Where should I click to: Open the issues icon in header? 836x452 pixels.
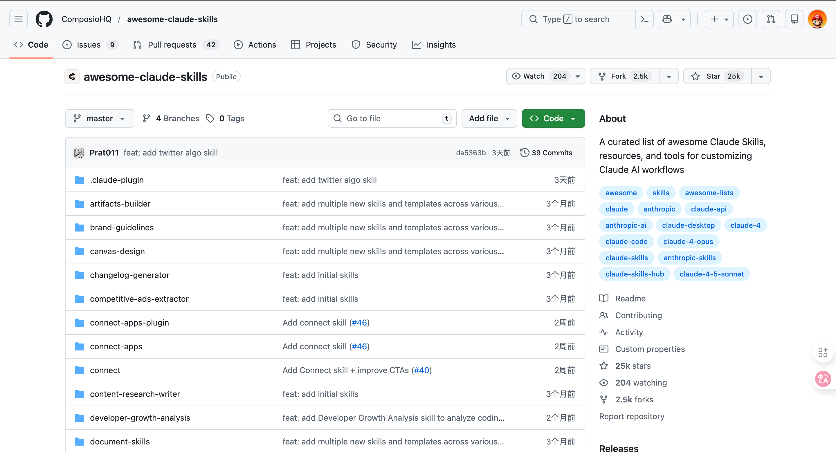tap(747, 19)
